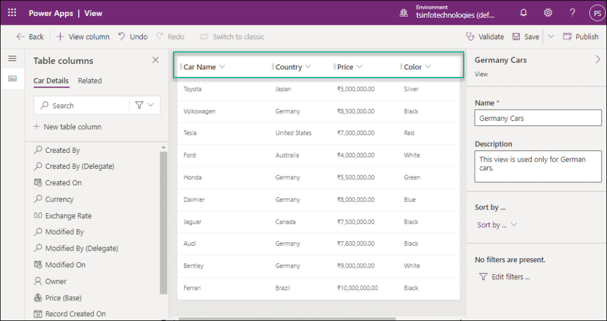Go Back using the arrow button
Screen dimensions: 607x321
click(x=30, y=37)
